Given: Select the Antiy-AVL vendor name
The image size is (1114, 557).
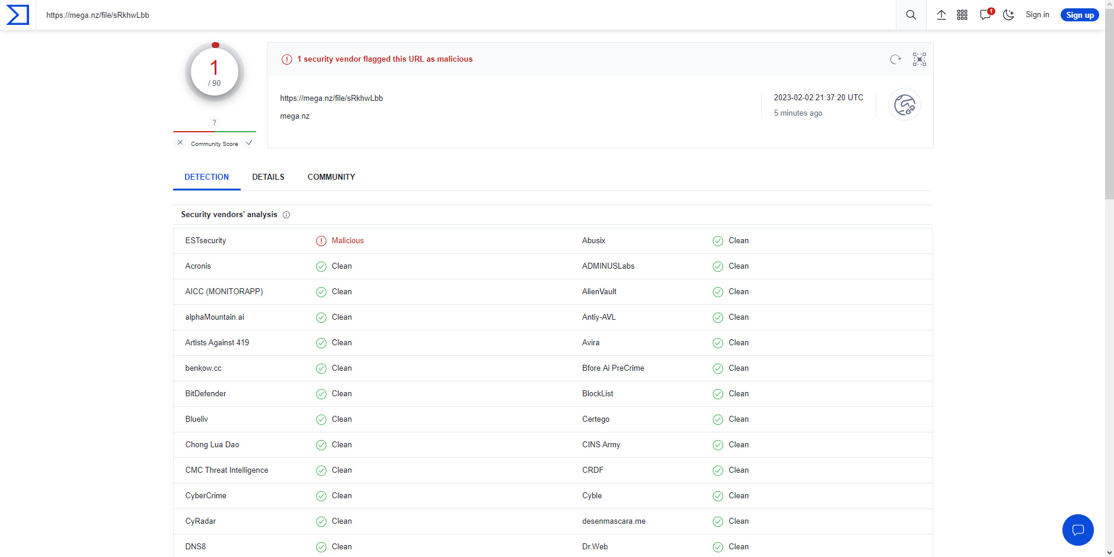Looking at the screenshot, I should click(x=599, y=317).
